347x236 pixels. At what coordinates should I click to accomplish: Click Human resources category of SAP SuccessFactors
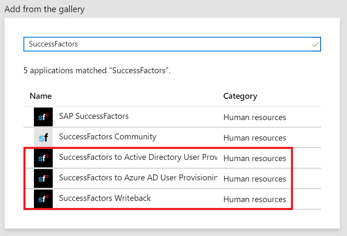click(254, 118)
